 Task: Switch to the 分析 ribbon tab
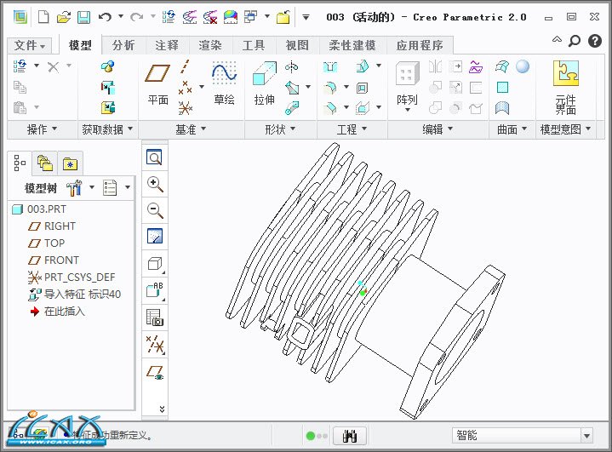click(123, 45)
